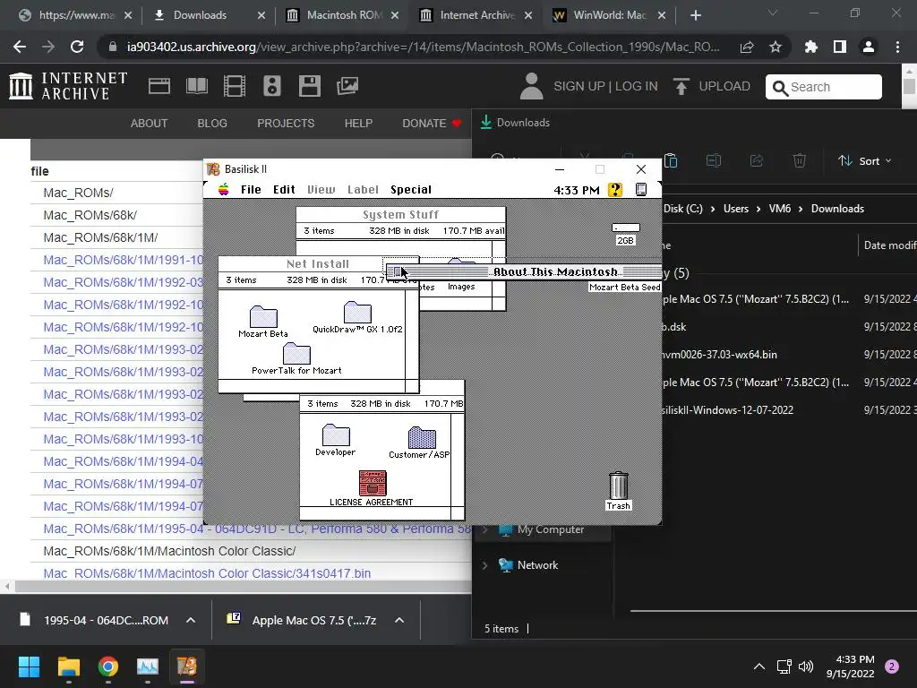Click the Windows Start button
This screenshot has height=688, width=917.
point(29,666)
